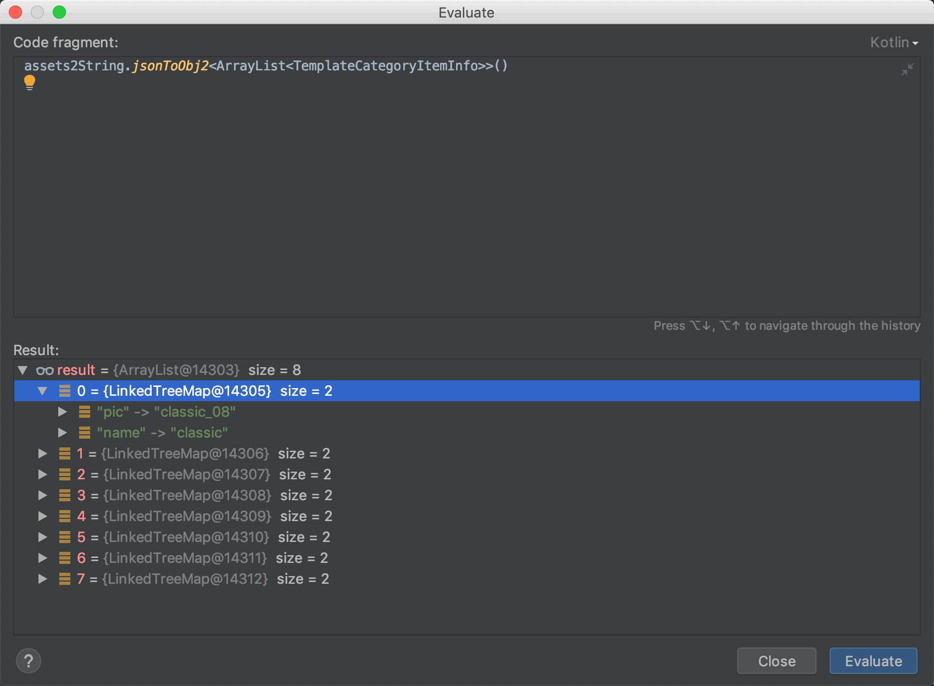Click the yellow lightbulb intention icon
This screenshot has width=934, height=686.
(30, 82)
